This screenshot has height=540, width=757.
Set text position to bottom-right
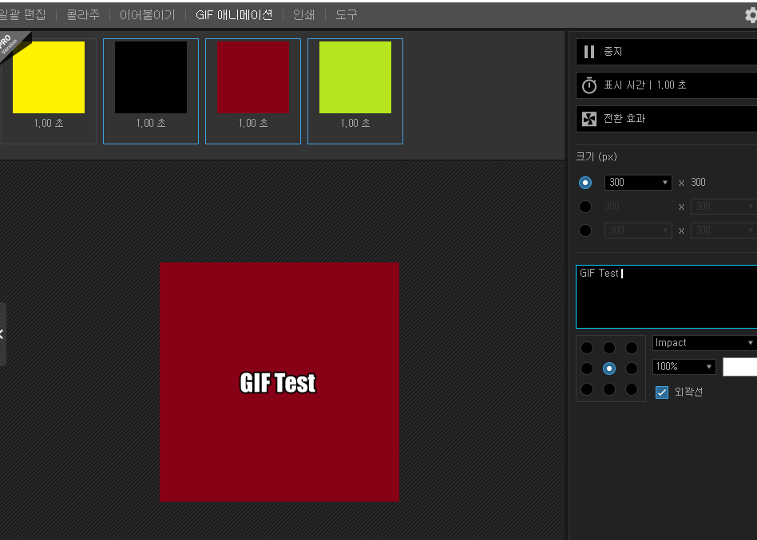pyautogui.click(x=632, y=389)
